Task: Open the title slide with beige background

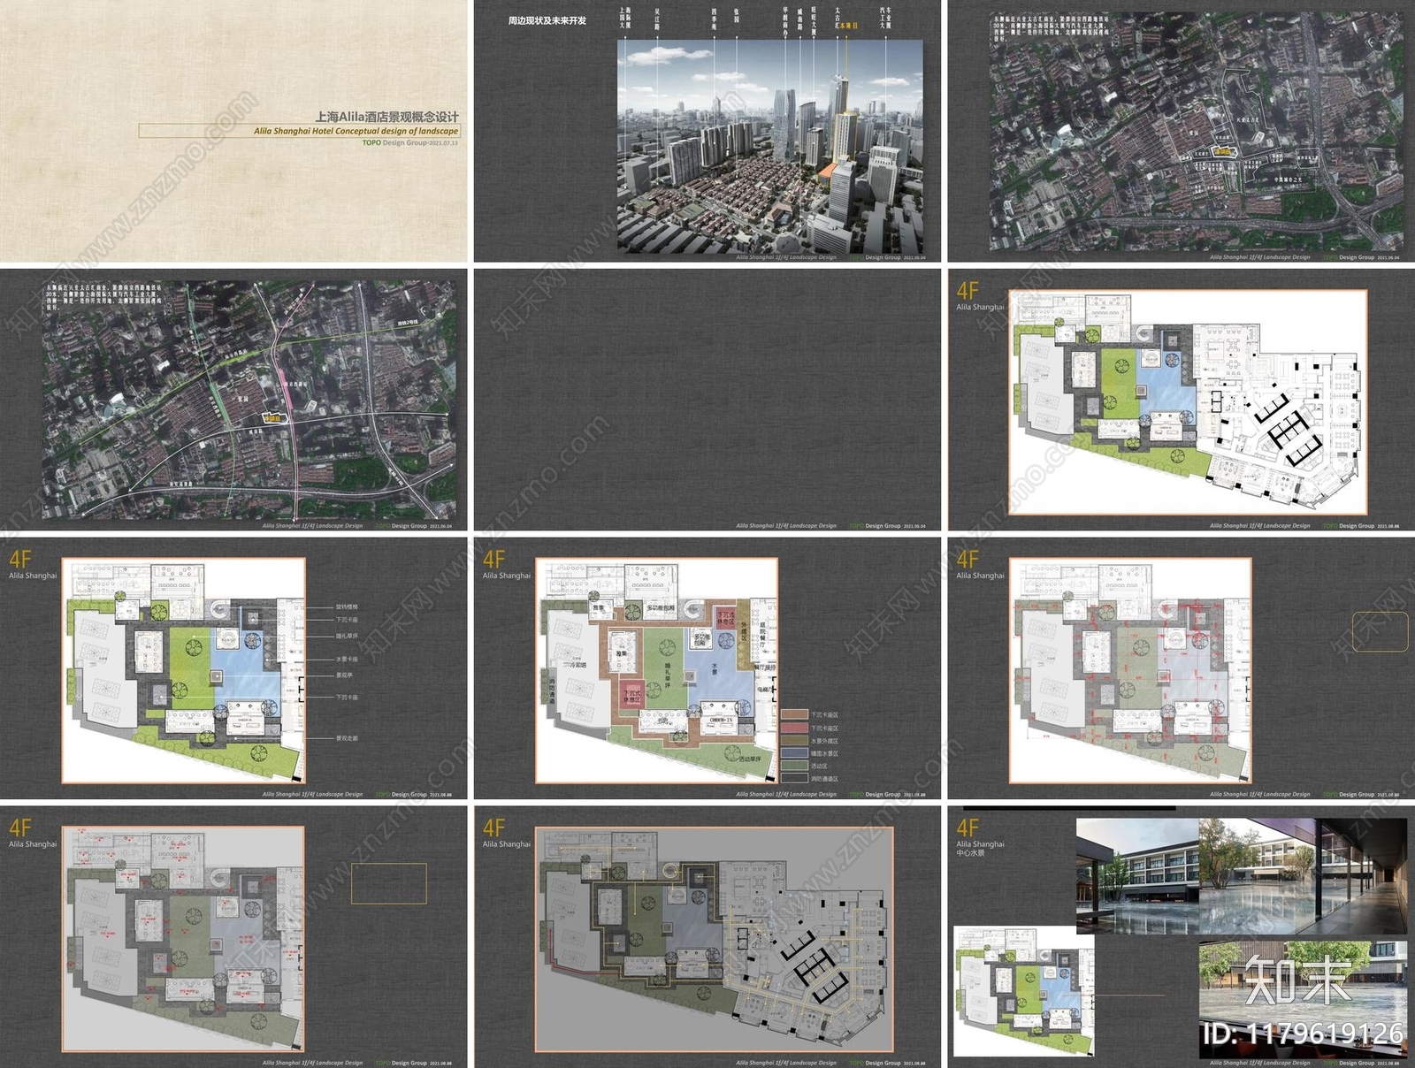Action: 233,131
